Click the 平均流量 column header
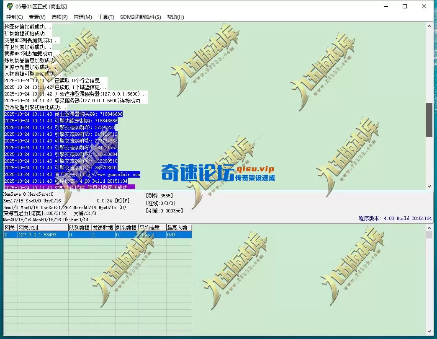437x339 pixels. pyautogui.click(x=152, y=228)
